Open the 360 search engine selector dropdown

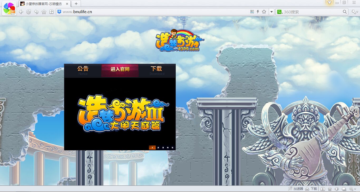280,12
